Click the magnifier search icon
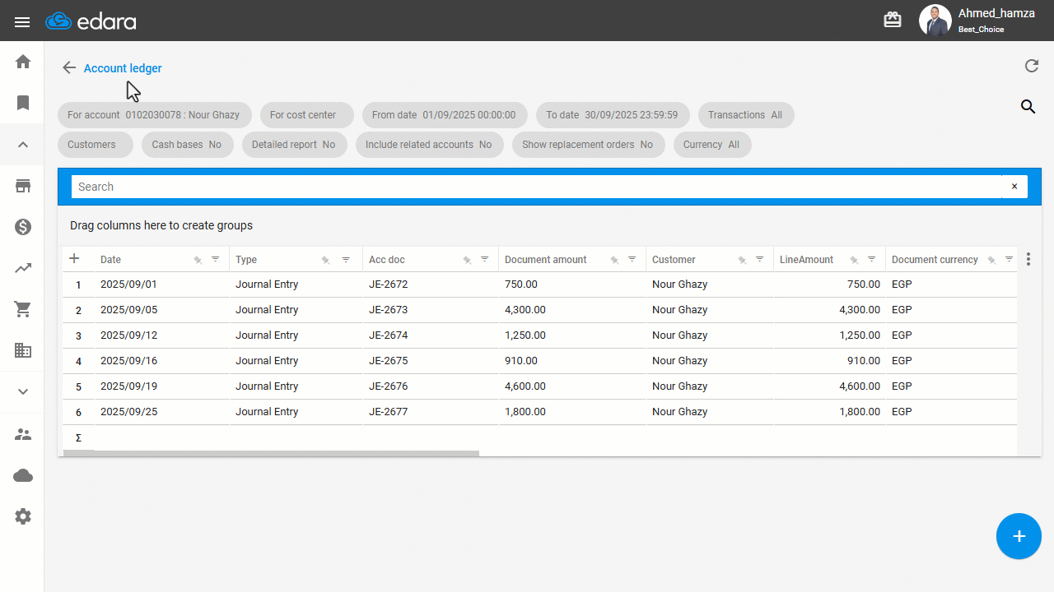This screenshot has width=1054, height=592. click(1028, 106)
